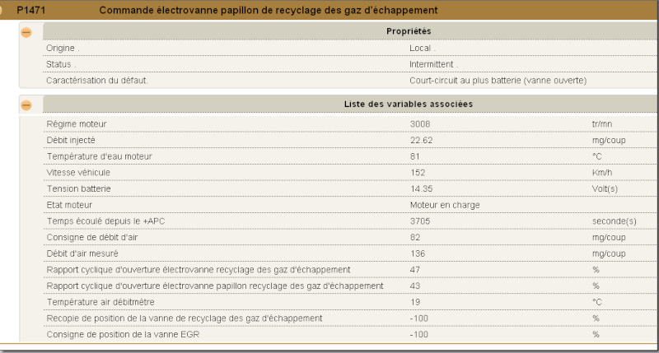Select Temps écoulé depuis le +APC row

click(x=351, y=221)
